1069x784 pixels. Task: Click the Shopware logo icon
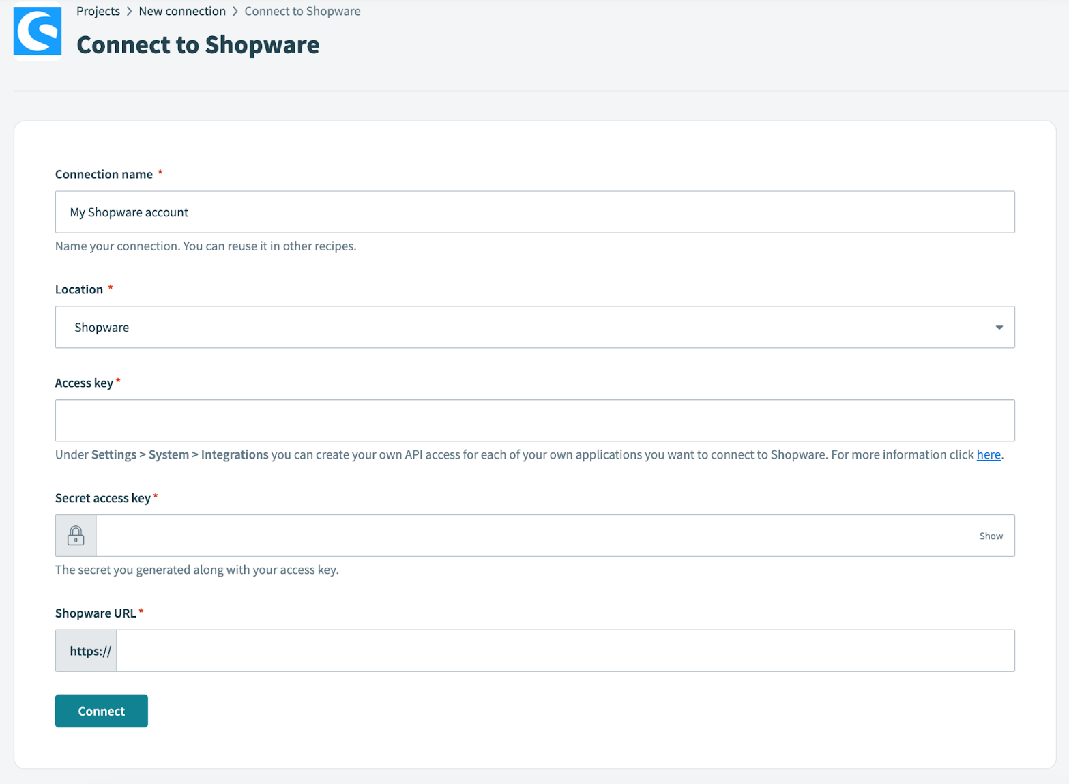click(37, 31)
